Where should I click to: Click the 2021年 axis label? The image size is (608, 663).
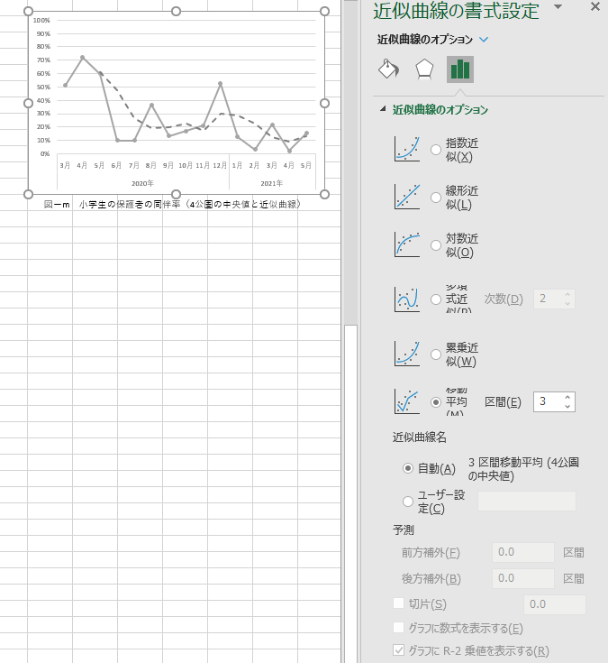271,183
